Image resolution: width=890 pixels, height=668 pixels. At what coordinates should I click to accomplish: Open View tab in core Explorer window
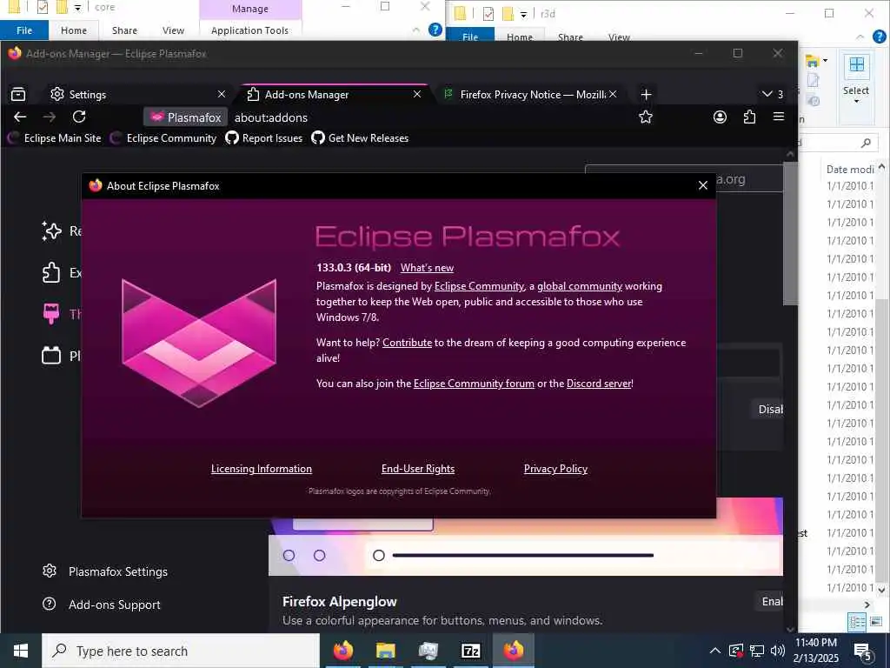coord(173,30)
